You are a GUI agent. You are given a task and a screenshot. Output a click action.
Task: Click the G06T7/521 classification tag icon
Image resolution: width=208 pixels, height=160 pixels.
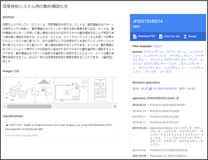[x=7, y=125]
